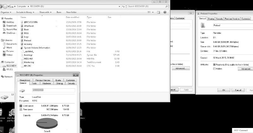
Task: Expand Computer breadcrumb arrow in address bar
Action: [28, 6]
